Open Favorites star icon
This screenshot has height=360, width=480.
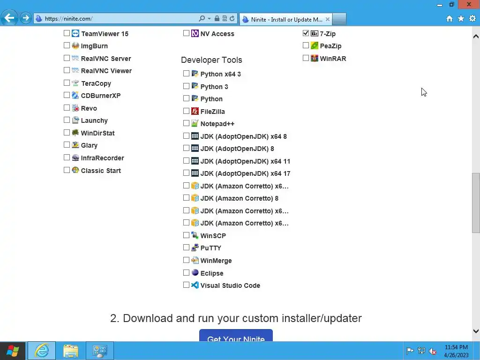pyautogui.click(x=461, y=19)
